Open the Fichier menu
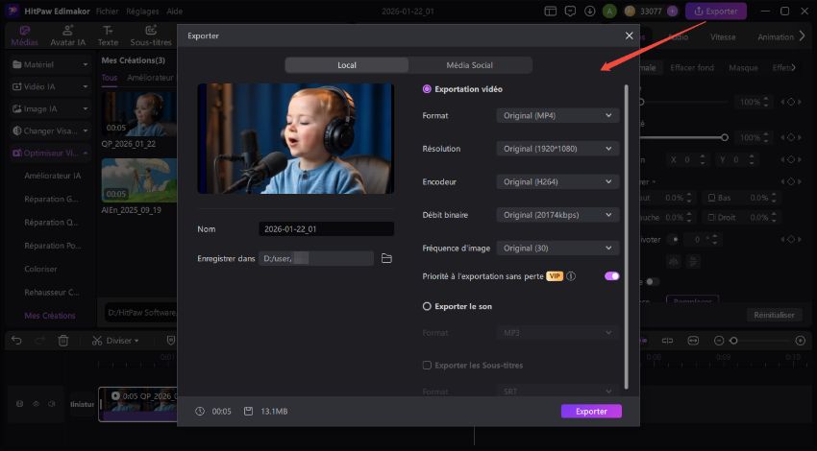The image size is (817, 451). pos(107,11)
